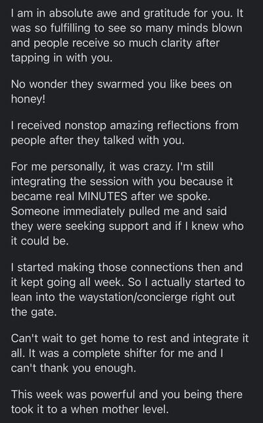263x423 pixels.
Task: Click the text 'the gate.'
Action: [x=34, y=312]
